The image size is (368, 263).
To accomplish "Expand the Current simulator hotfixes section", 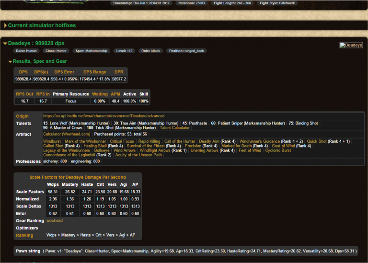I will [x=42, y=25].
